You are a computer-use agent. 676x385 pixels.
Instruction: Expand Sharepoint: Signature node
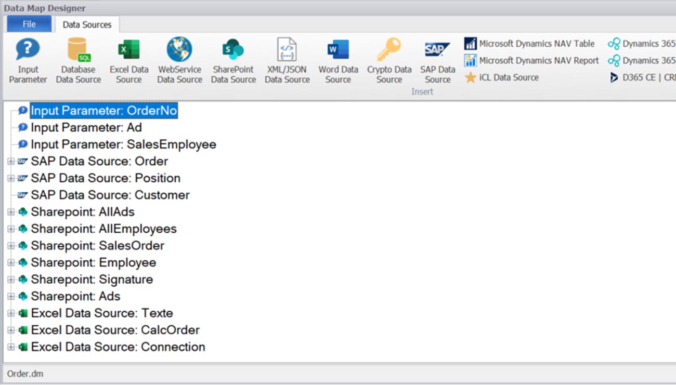coord(11,280)
